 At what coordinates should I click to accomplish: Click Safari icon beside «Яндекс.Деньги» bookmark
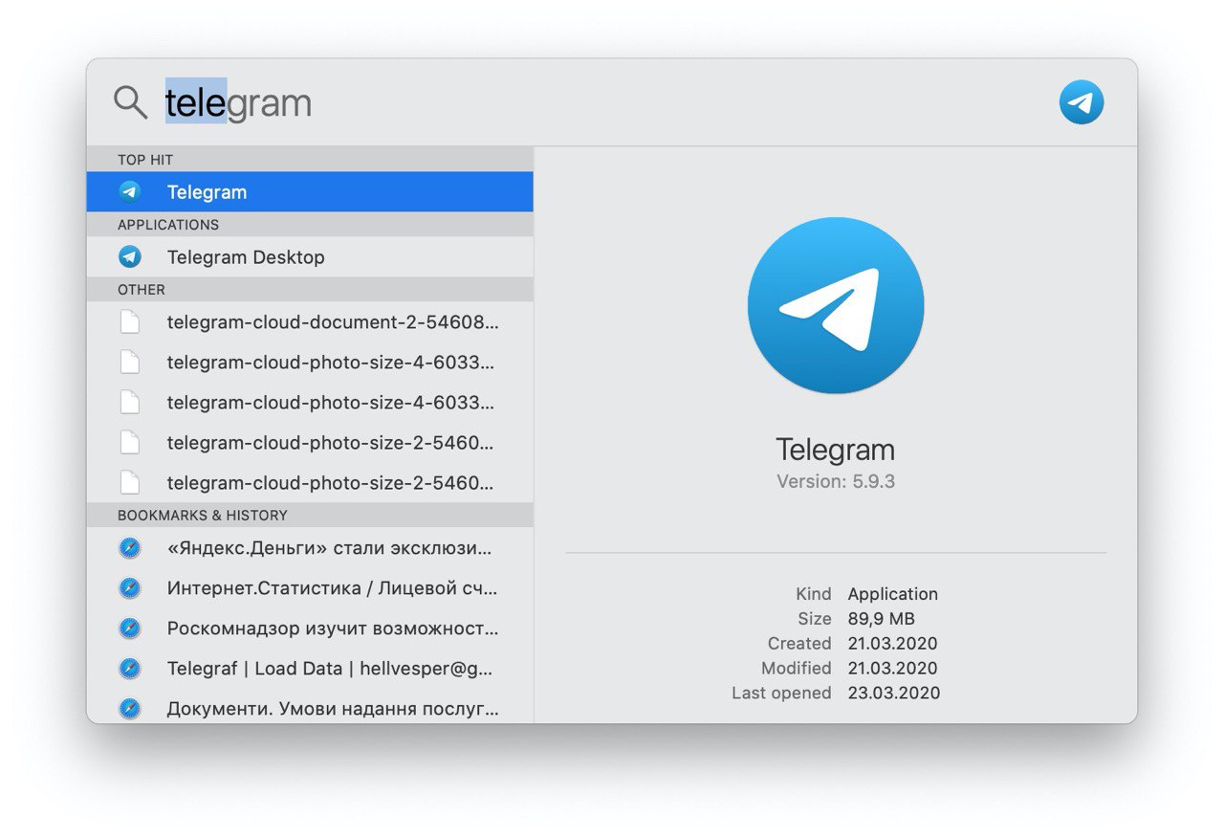click(130, 548)
